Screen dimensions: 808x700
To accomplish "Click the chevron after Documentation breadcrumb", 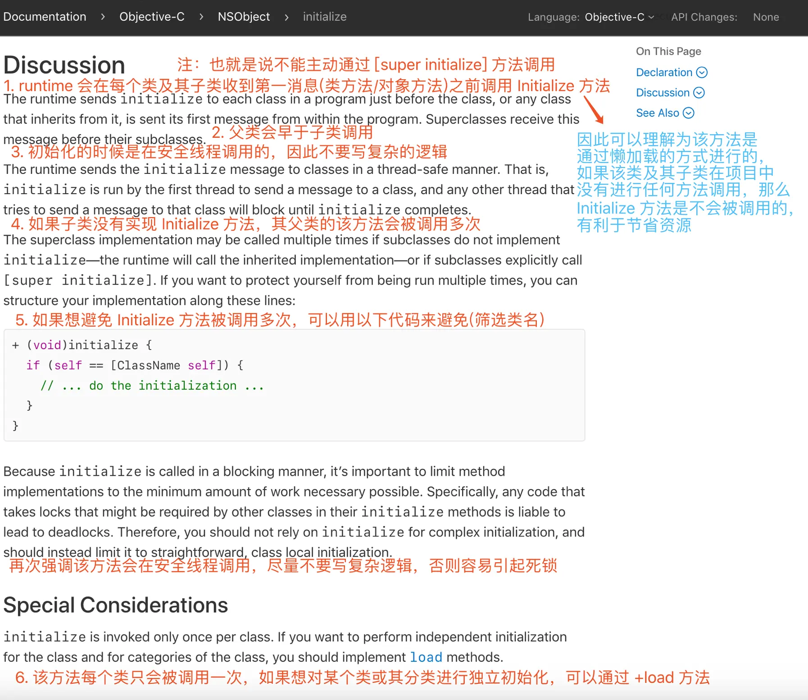I will (103, 17).
